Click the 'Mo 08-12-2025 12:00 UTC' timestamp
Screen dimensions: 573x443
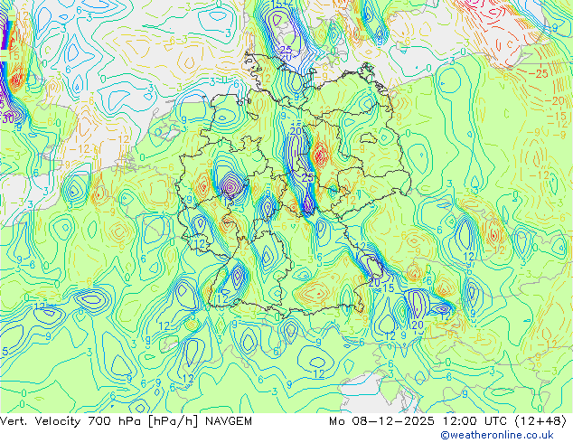tap(418, 421)
